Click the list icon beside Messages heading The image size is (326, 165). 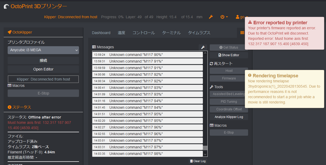pyautogui.click(x=94, y=47)
